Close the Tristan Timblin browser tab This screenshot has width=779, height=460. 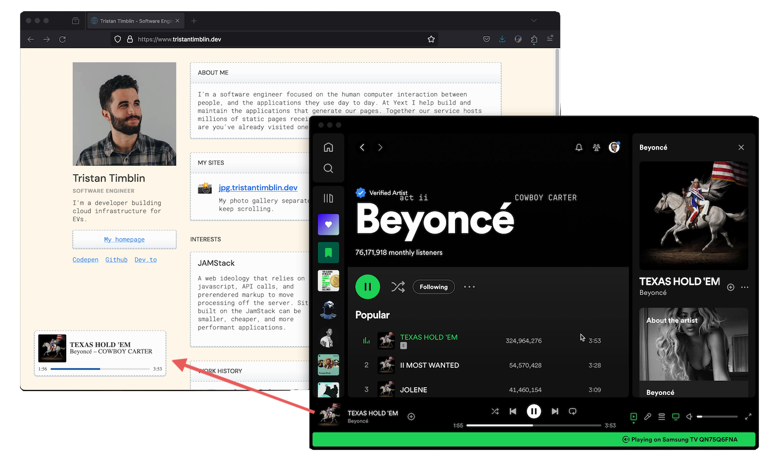(178, 21)
